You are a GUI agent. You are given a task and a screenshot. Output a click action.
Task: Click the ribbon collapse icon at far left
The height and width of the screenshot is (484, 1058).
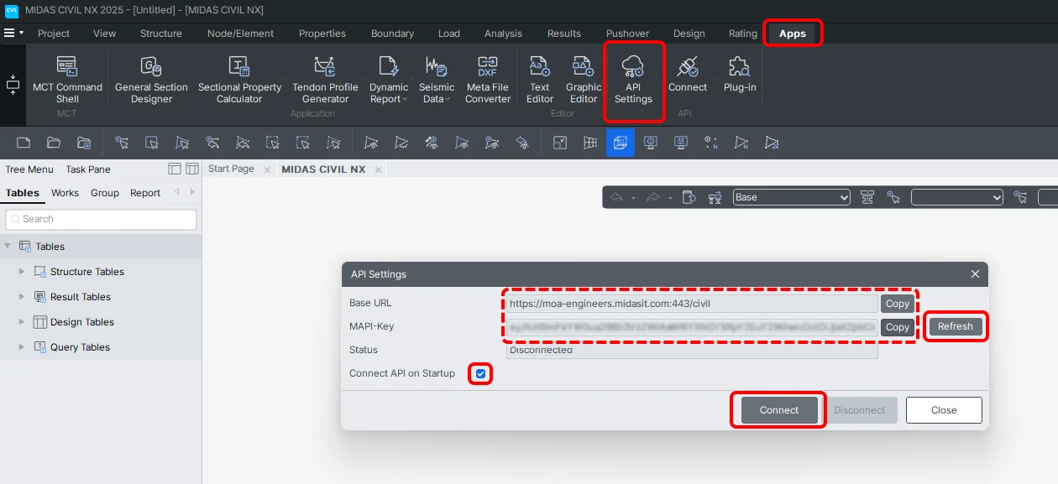pos(13,84)
